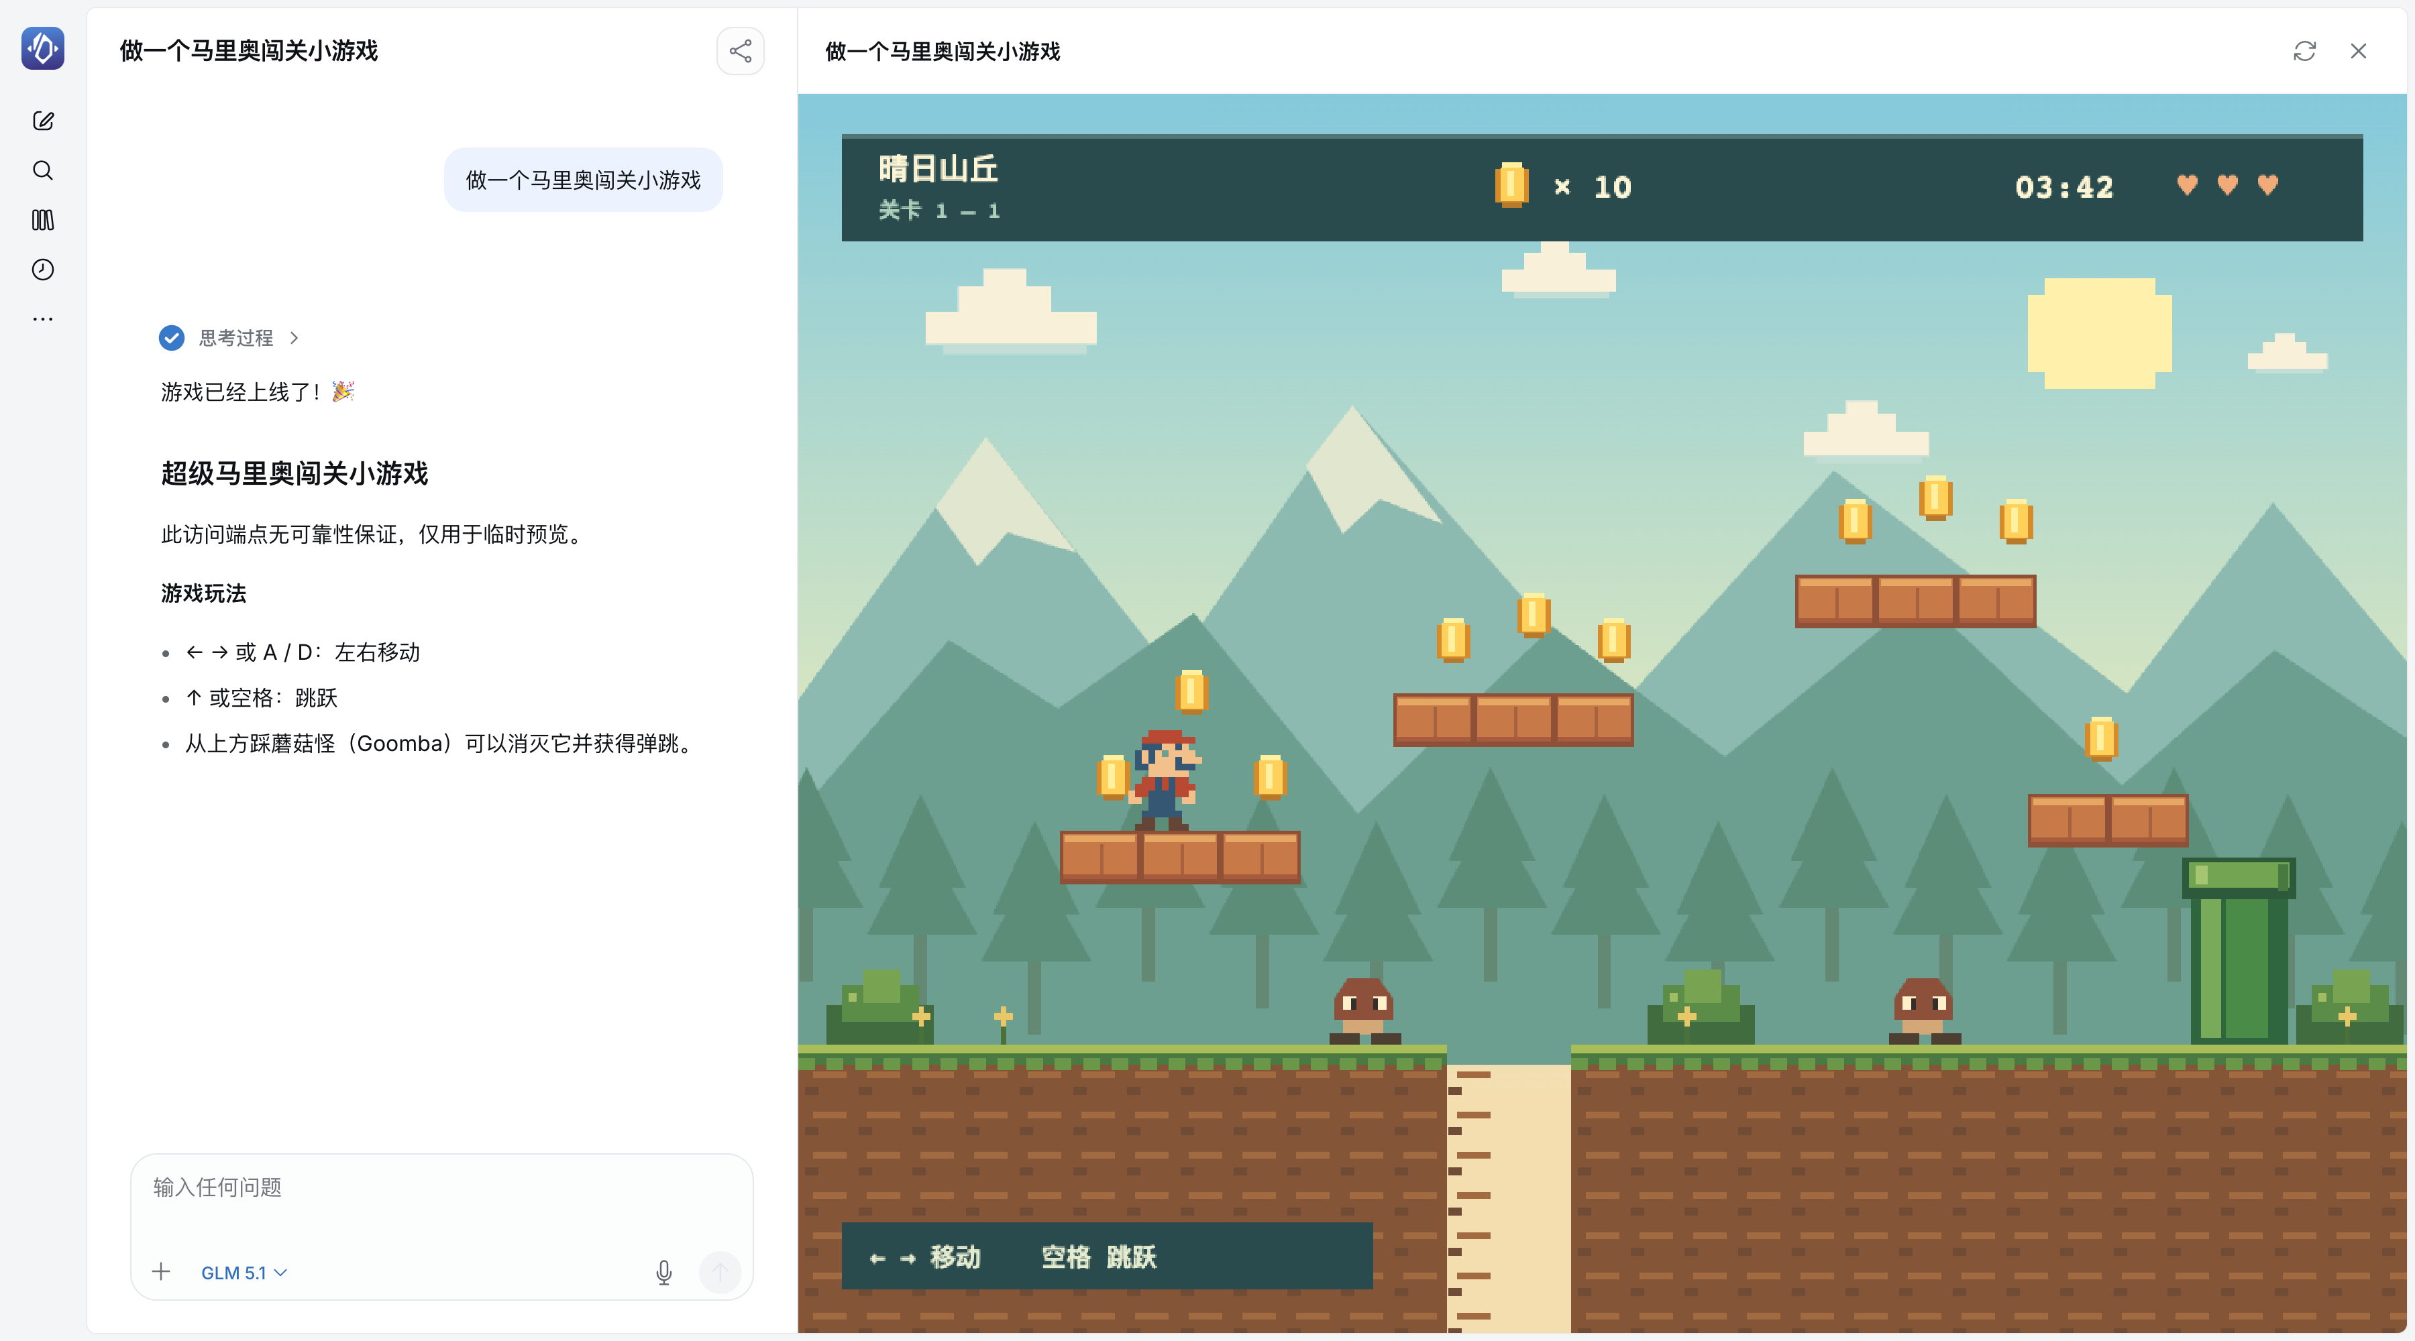The width and height of the screenshot is (2415, 1341).
Task: Open the library icon in the sidebar
Action: click(x=43, y=220)
